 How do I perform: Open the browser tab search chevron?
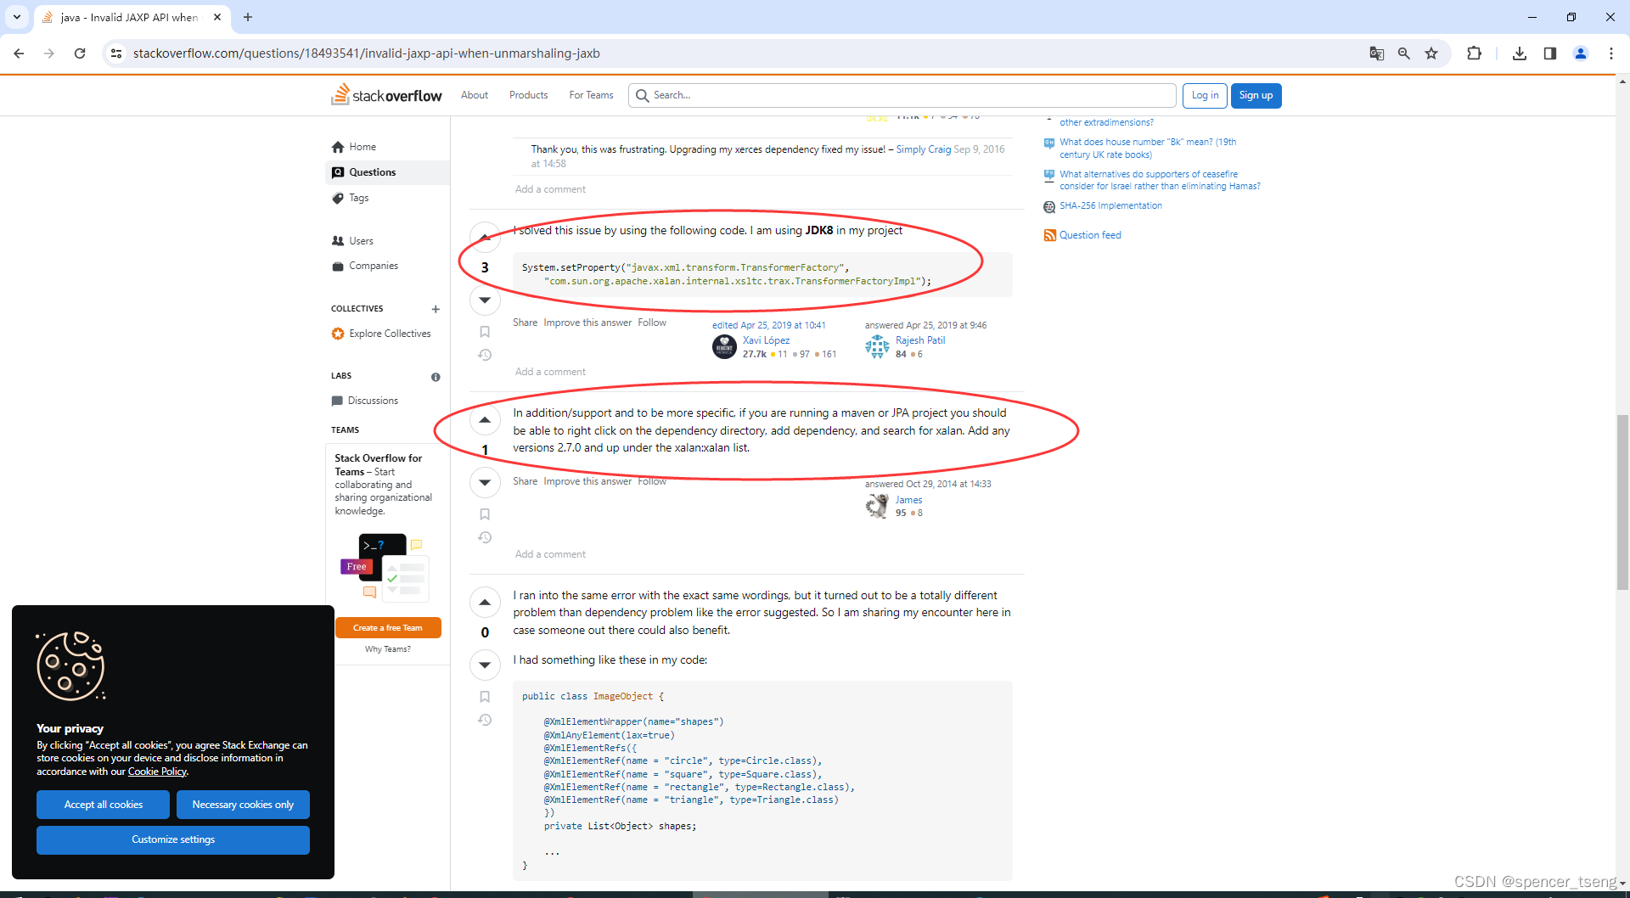16,17
